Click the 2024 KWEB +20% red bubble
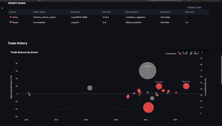222x126 pixels. point(186,86)
